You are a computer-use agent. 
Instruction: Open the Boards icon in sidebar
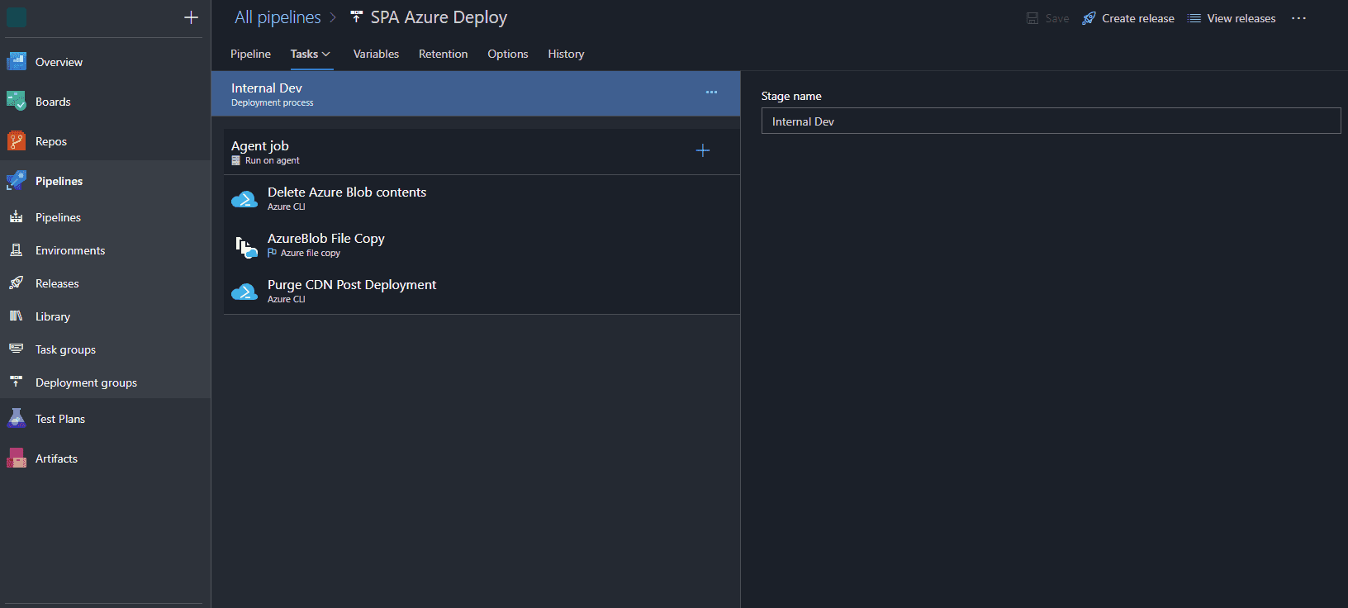point(17,101)
